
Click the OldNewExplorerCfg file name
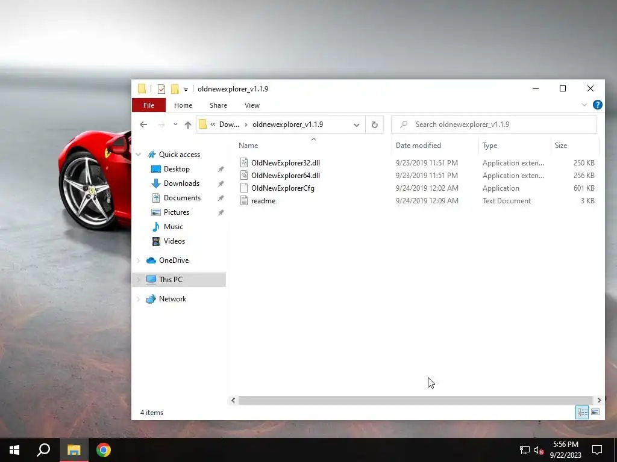click(x=283, y=188)
